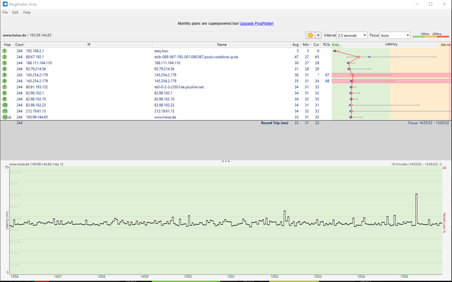Click the Hop column header
The image size is (452, 282).
coord(7,45)
